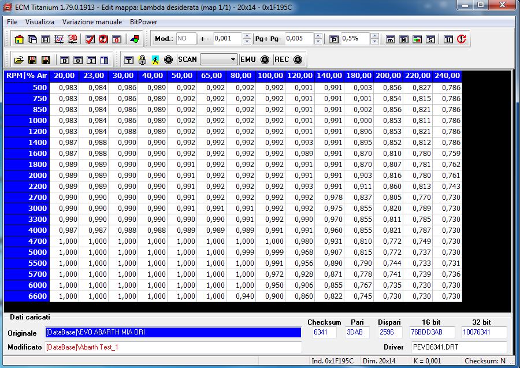Decrease the Pg+ Pg- value 0,005

318,42
